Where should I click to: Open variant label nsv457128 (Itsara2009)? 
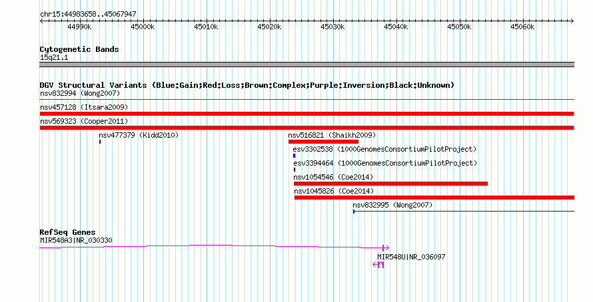[84, 107]
